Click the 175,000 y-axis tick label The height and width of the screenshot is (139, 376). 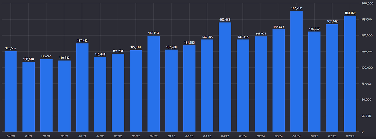click(x=367, y=20)
